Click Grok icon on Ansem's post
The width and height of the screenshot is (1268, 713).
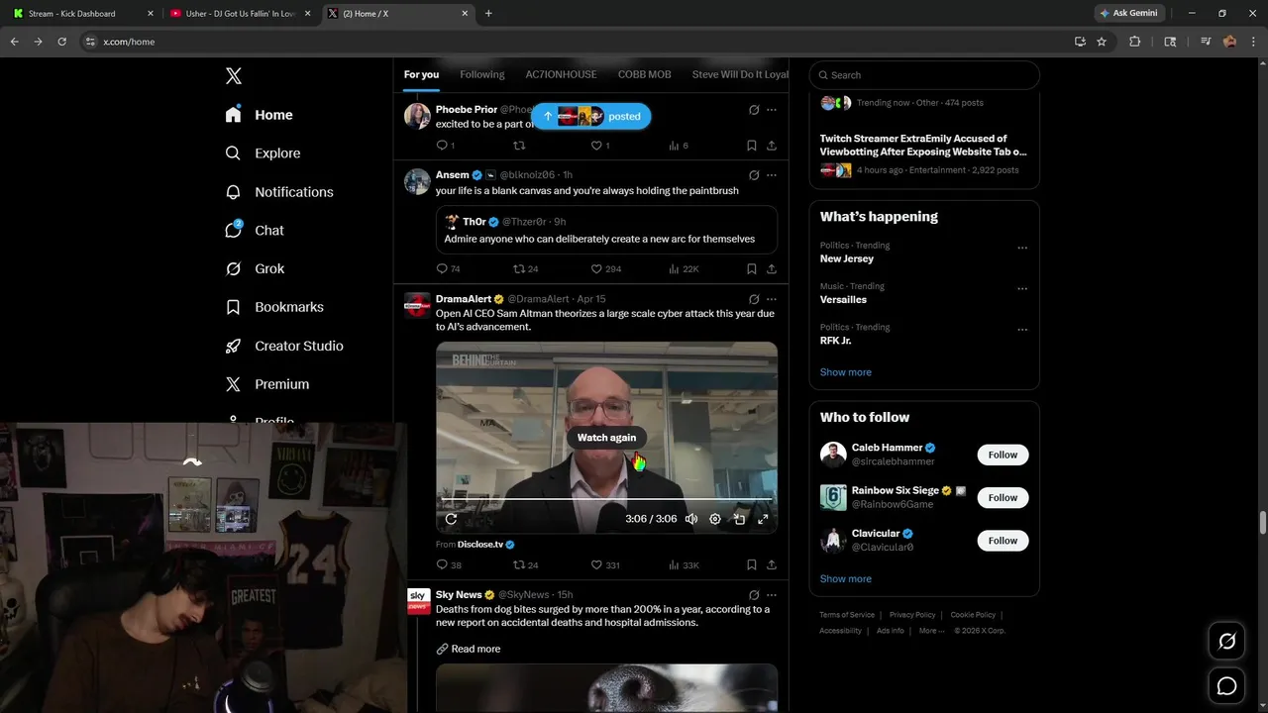pyautogui.click(x=754, y=175)
